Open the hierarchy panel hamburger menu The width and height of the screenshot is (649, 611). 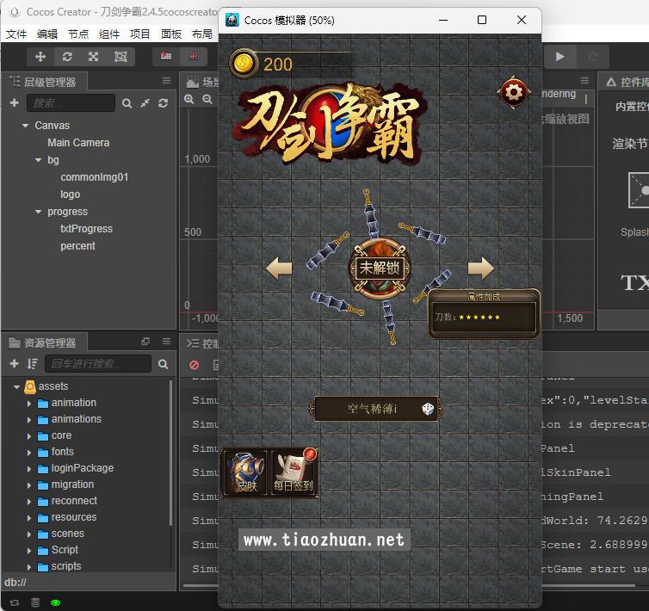166,81
